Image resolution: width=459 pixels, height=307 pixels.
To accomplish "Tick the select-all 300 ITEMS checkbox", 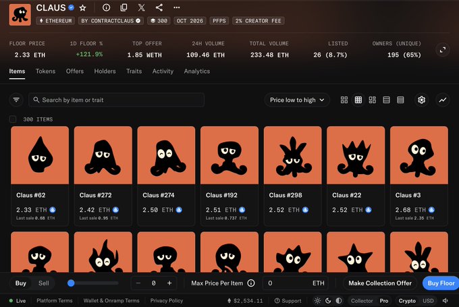I will click(13, 119).
